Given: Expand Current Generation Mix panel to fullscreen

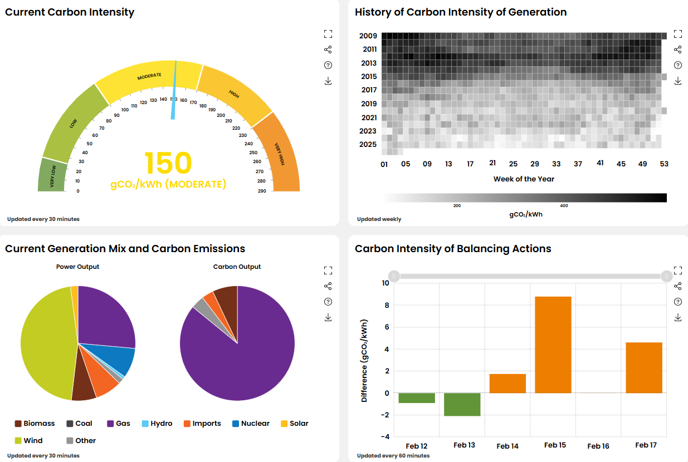Looking at the screenshot, I should point(328,271).
